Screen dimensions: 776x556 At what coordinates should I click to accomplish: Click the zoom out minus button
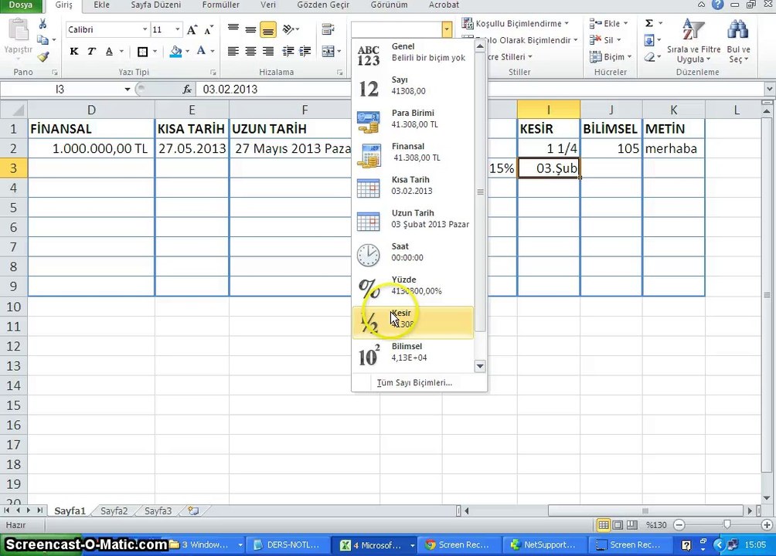(x=679, y=525)
